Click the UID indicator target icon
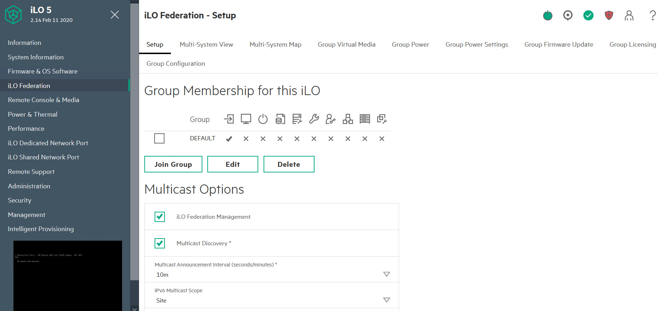This screenshot has width=658, height=311. click(x=568, y=16)
